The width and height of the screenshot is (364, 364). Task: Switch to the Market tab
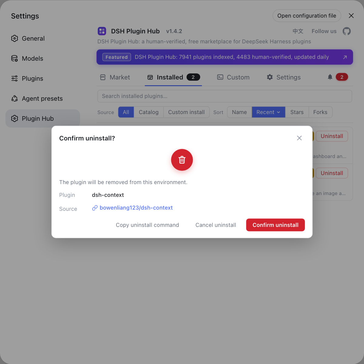tap(115, 77)
